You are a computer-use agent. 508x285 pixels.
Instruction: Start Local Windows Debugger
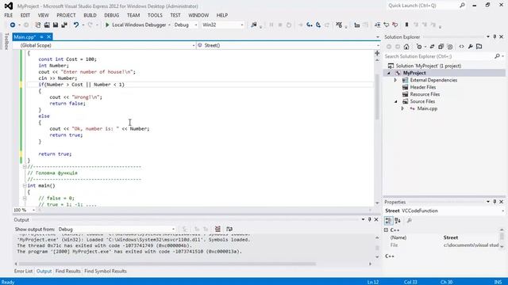click(136, 25)
